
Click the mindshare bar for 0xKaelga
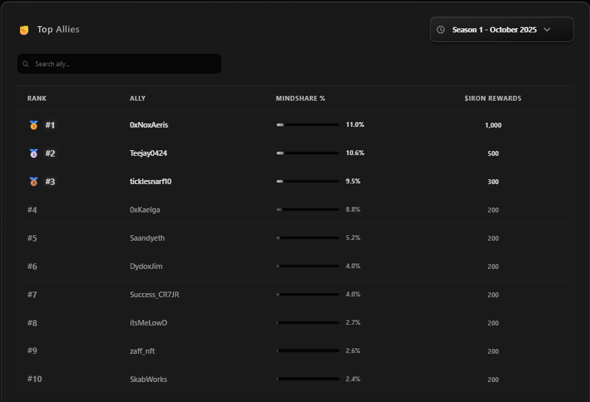pos(308,210)
